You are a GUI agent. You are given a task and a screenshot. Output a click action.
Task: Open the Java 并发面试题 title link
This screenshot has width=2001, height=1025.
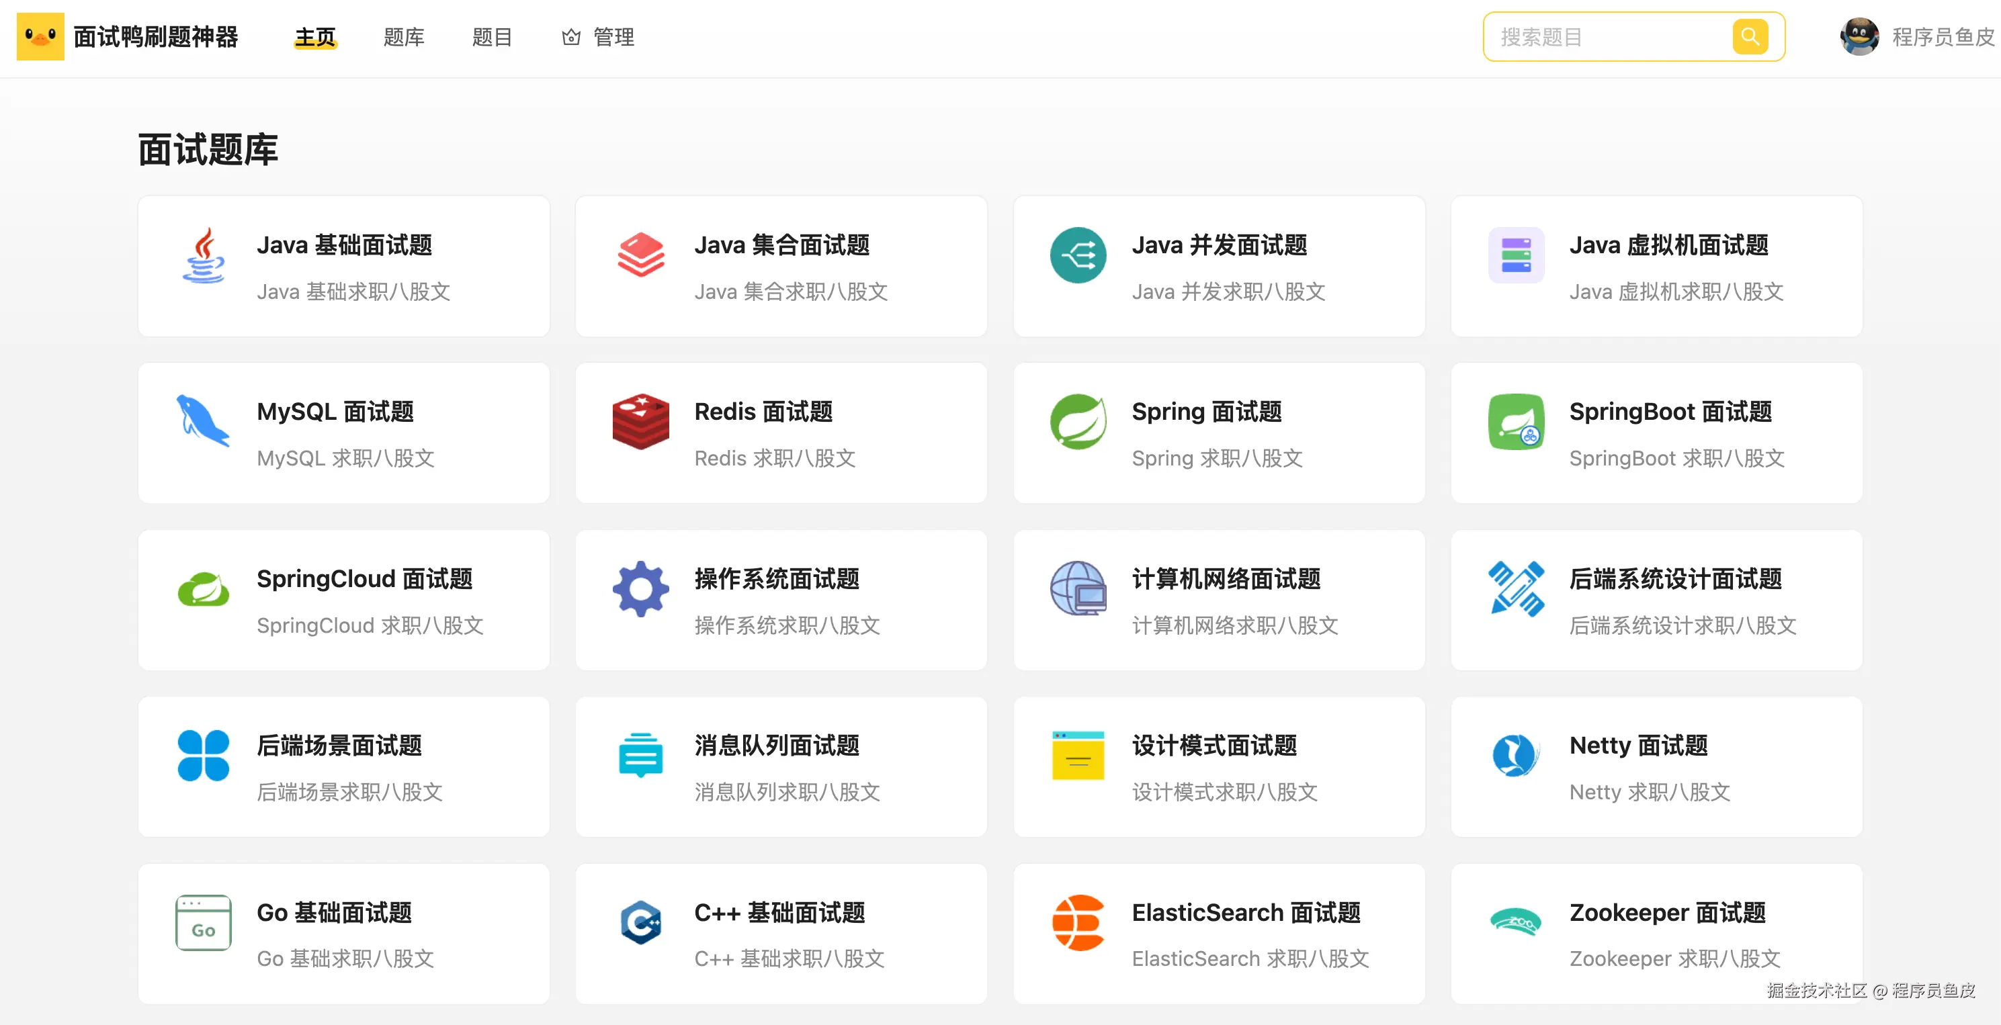pos(1219,245)
